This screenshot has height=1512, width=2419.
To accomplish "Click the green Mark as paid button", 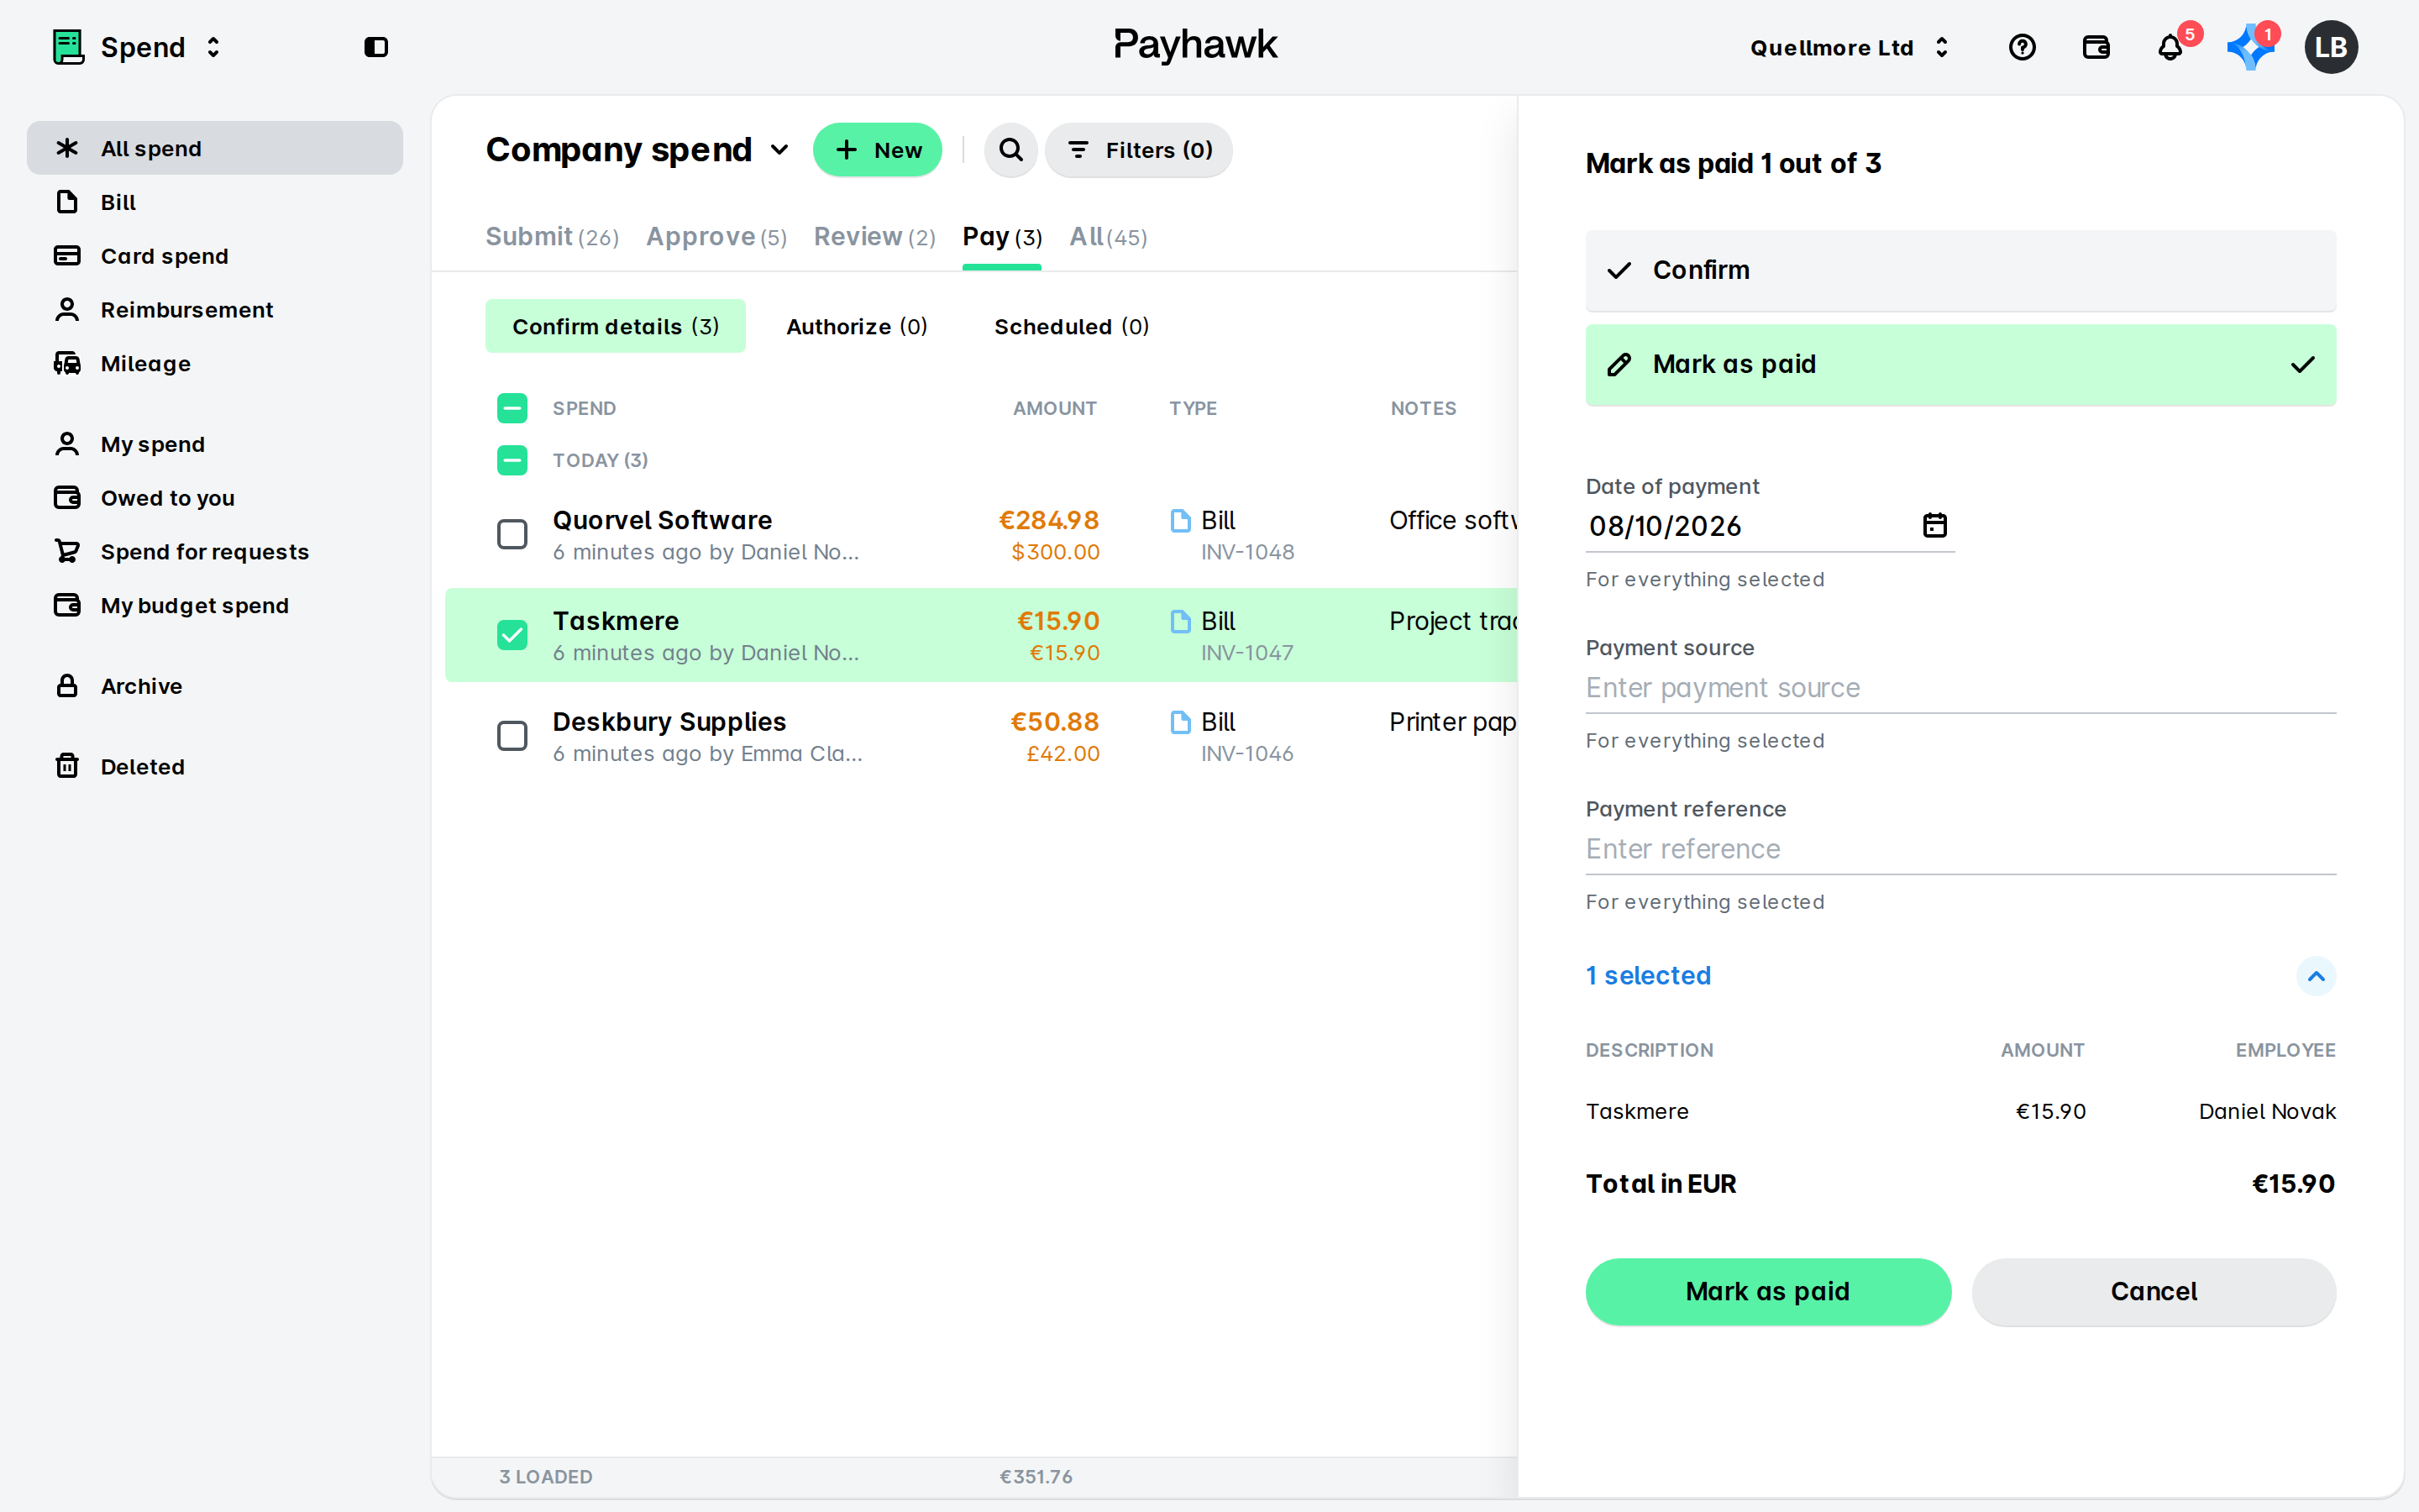I will point(1767,1292).
